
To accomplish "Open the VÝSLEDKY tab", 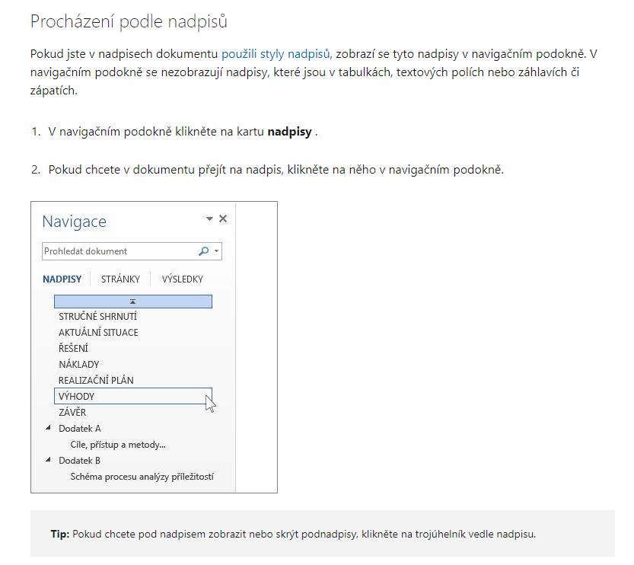I will [x=183, y=279].
